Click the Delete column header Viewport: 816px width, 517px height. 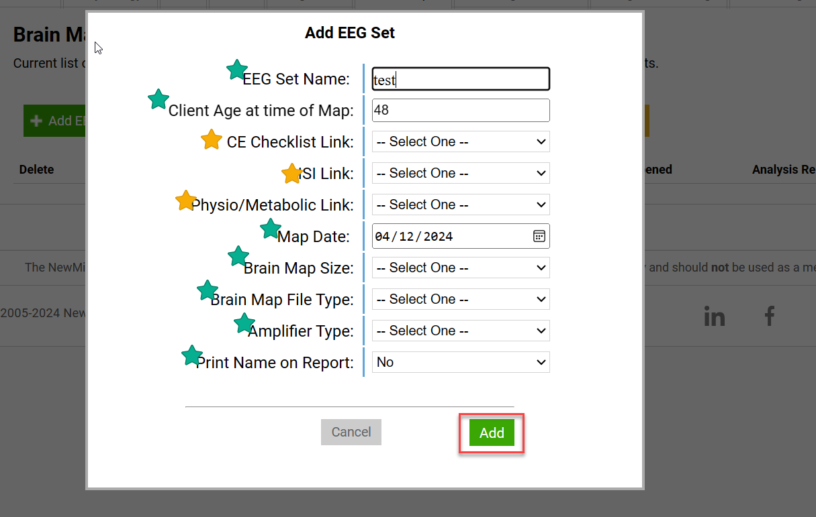[x=36, y=170]
